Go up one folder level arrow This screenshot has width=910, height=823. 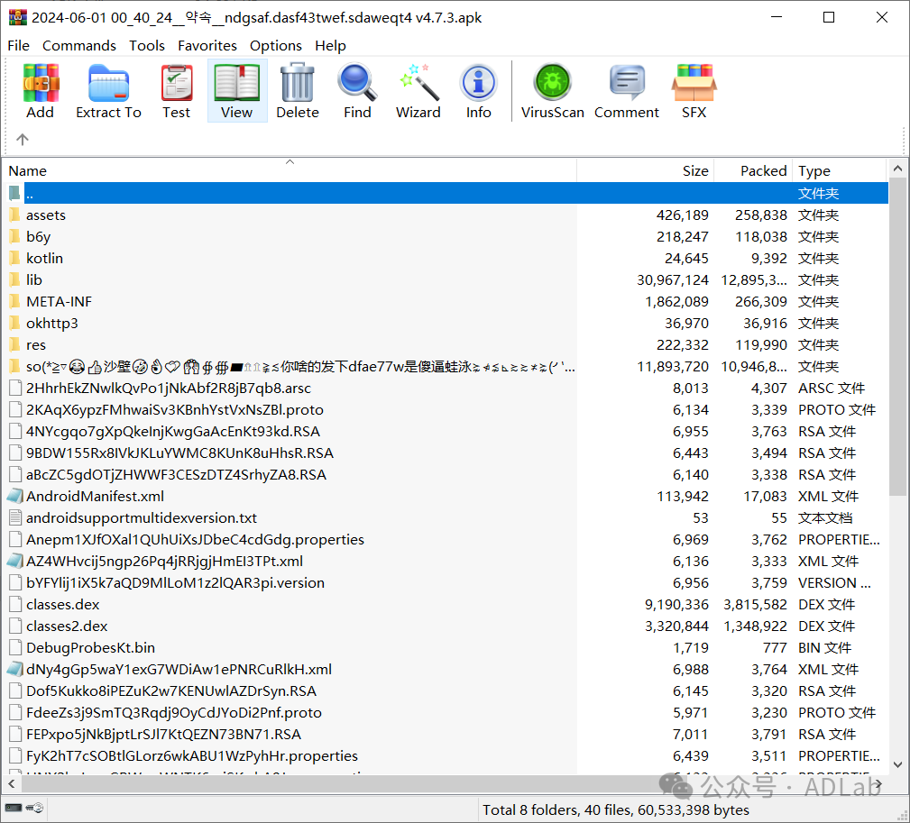tap(23, 139)
